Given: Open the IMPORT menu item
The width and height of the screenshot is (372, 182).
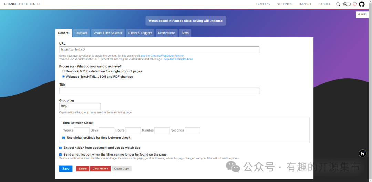Looking at the screenshot, I should tap(305, 4).
